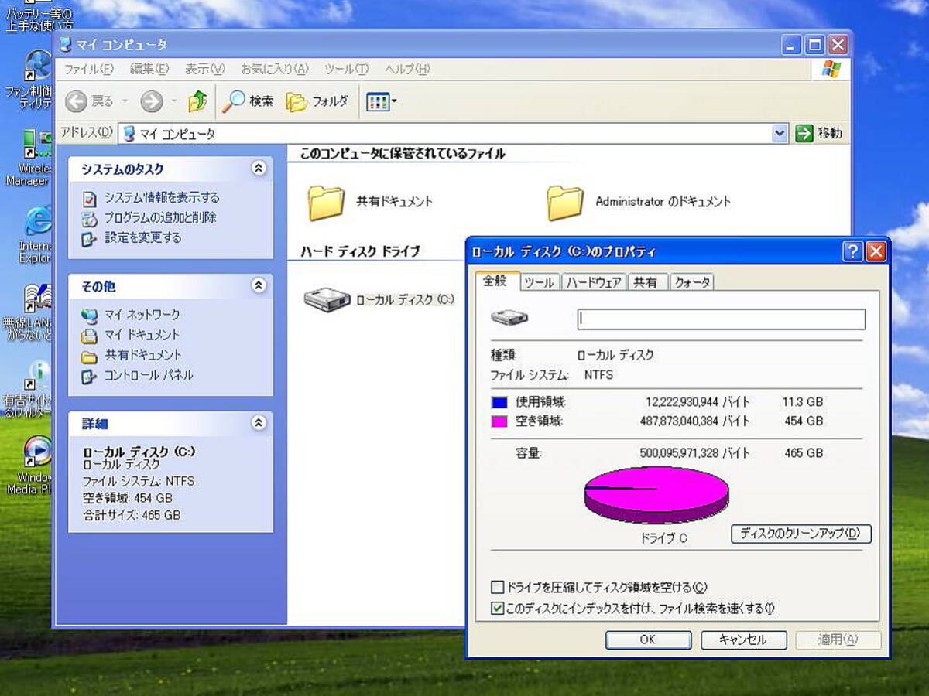The width and height of the screenshot is (929, 696).
Task: Click the Forward arrow toolbar button
Action: click(151, 101)
